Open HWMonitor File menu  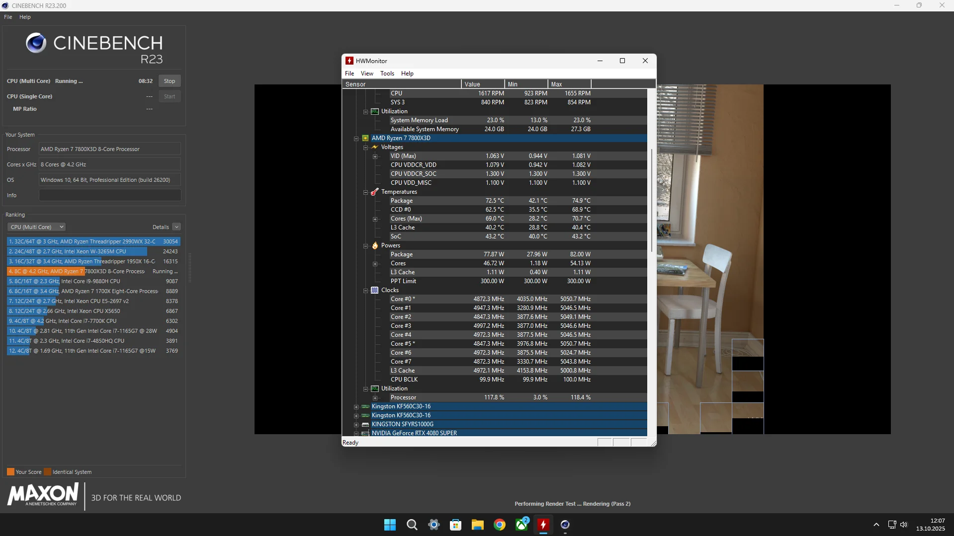coord(349,74)
